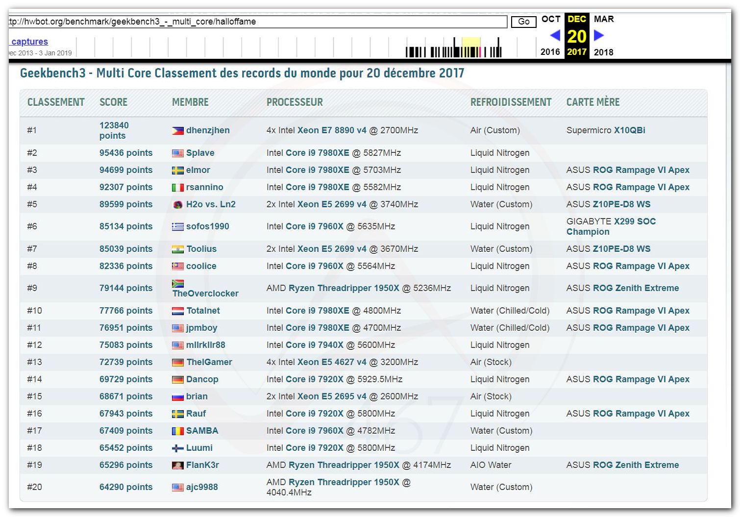Open Splave's member profile
Screen dimensions: 740x517
point(200,153)
